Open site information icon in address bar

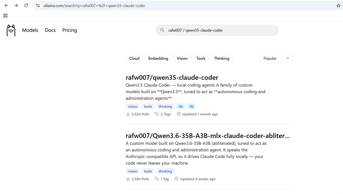coord(38,5)
